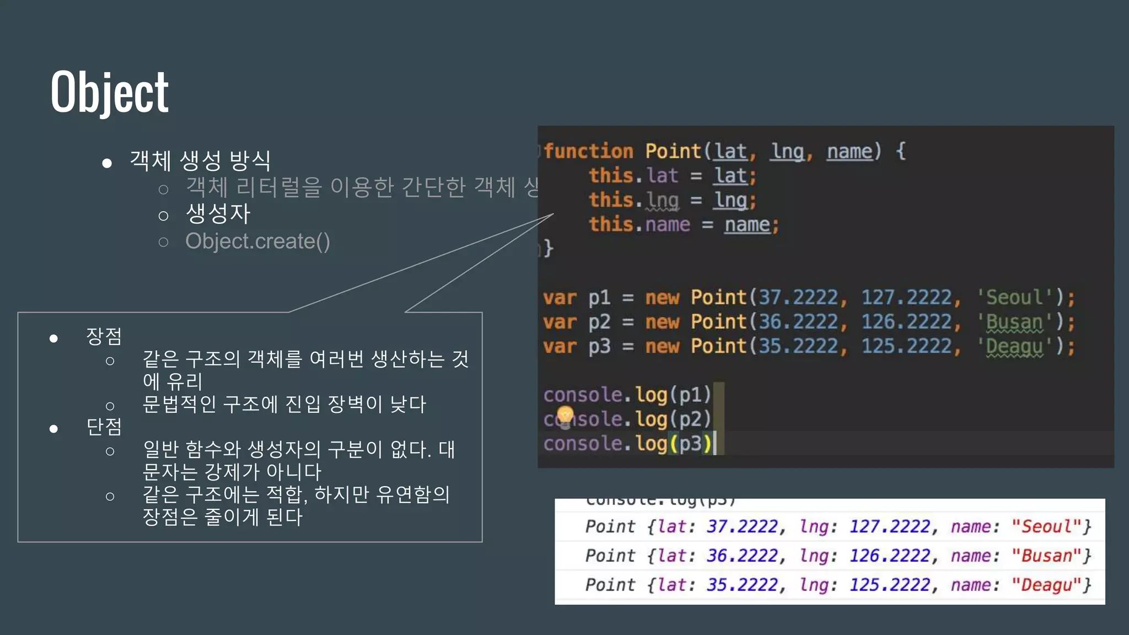Select the '객체 생성 방식' bullet heading
Image resolution: width=1129 pixels, height=635 pixels.
coord(200,160)
